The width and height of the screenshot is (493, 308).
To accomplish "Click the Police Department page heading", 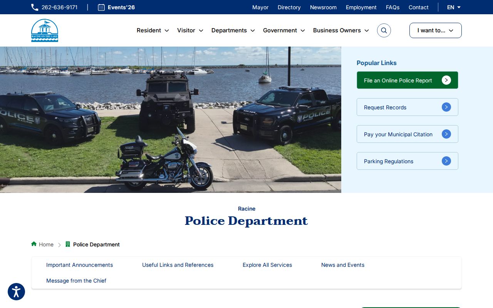I will (246, 221).
